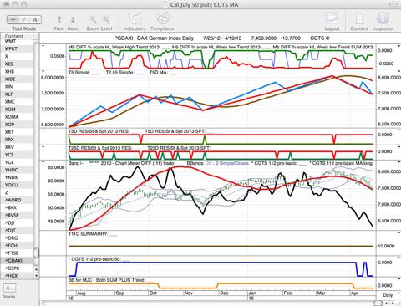Open the Stocks gear action menu
This screenshot has height=306, width=401.
coord(10,288)
